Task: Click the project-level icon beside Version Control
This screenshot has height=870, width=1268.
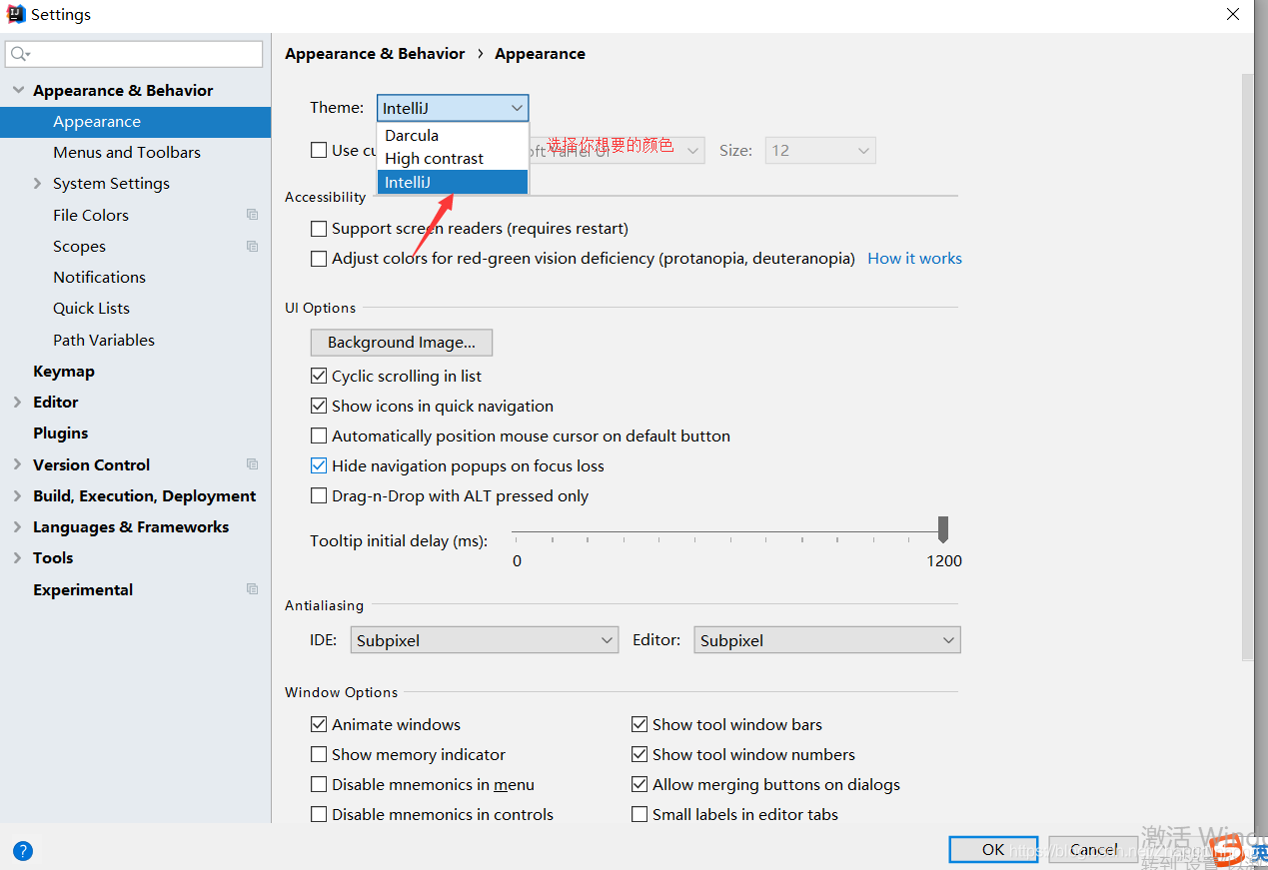Action: coord(252,464)
